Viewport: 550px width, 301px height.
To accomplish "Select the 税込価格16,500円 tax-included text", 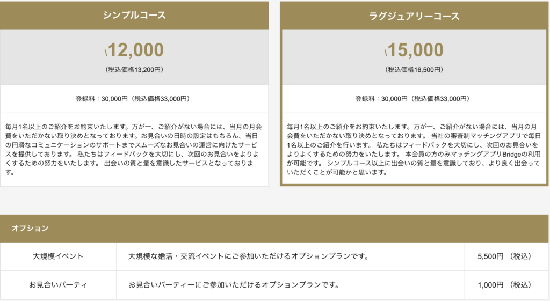I will pyautogui.click(x=414, y=70).
